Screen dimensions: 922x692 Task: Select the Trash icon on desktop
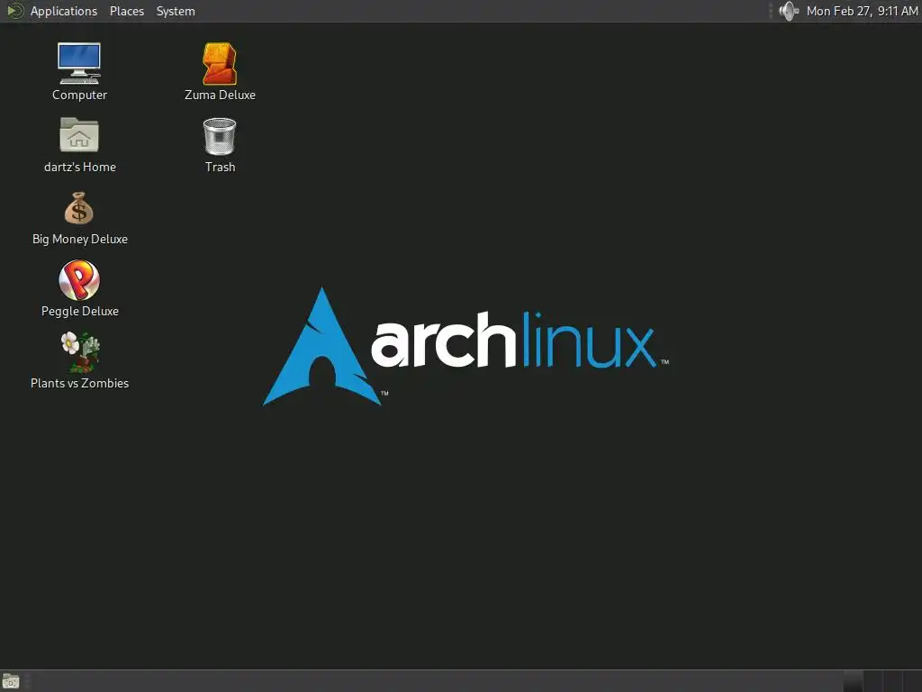(x=220, y=136)
